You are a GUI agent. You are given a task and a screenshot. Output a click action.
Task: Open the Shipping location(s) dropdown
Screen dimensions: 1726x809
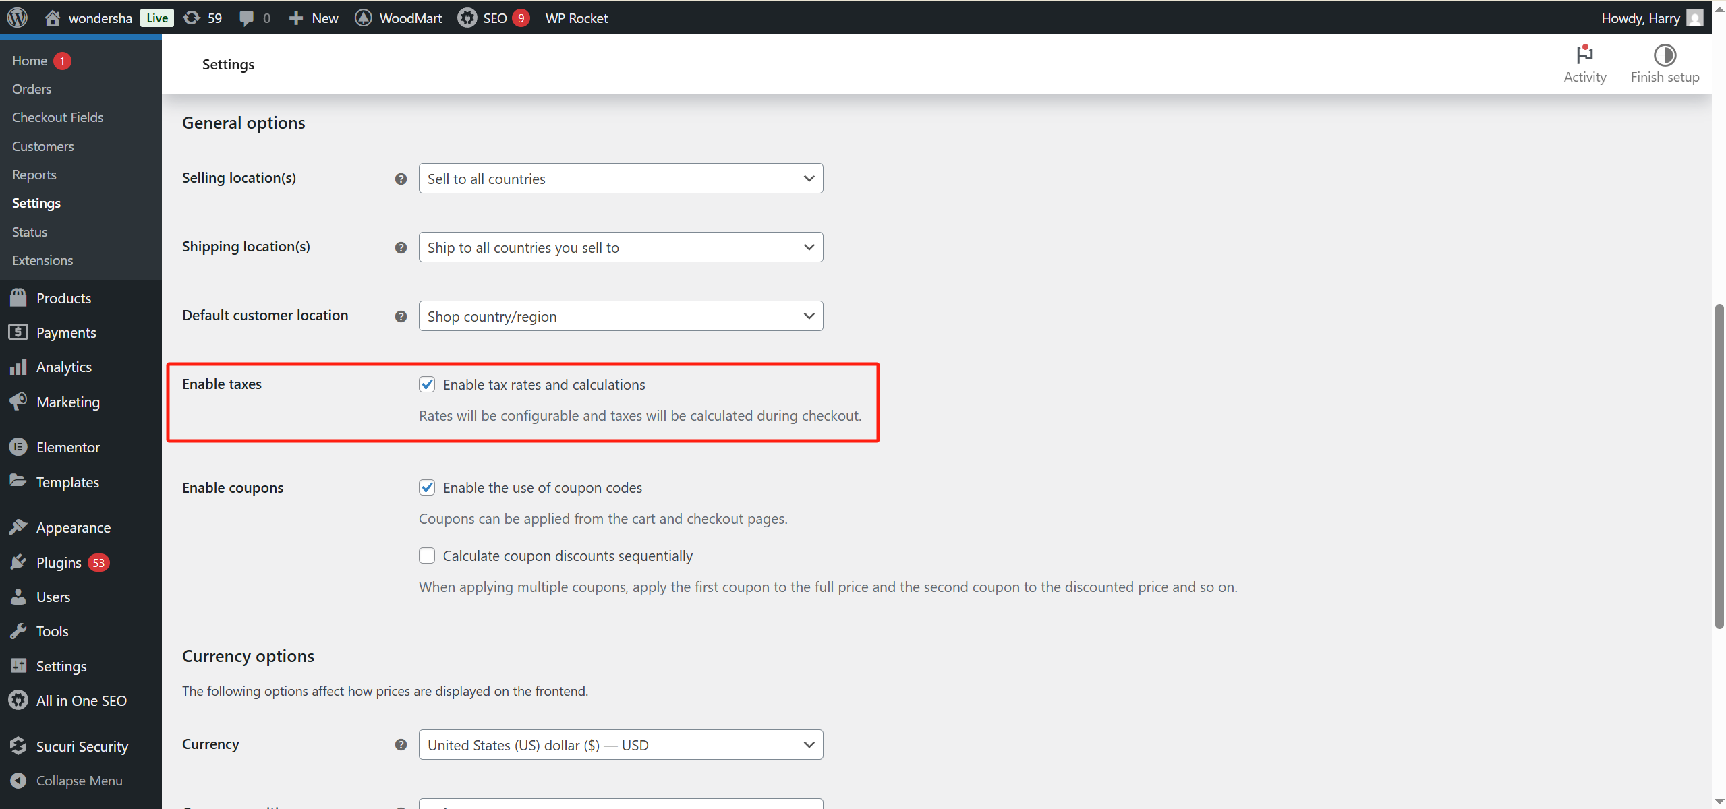point(620,247)
